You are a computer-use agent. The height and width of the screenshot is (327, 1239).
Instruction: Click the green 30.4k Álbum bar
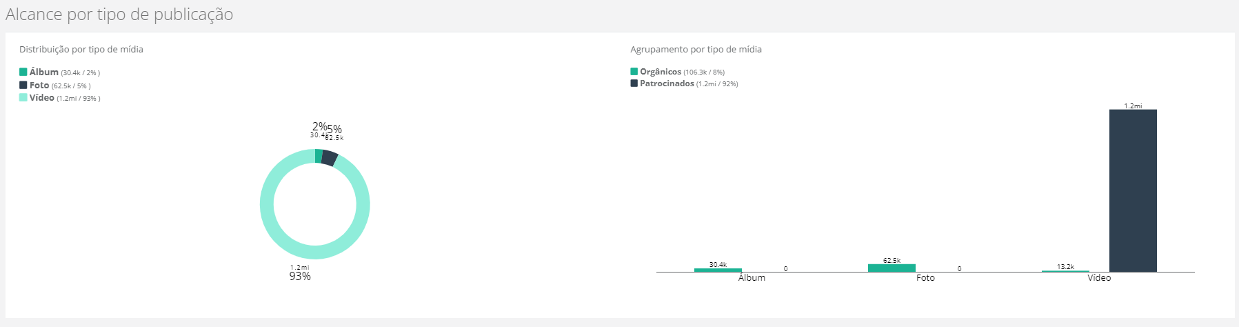(718, 270)
